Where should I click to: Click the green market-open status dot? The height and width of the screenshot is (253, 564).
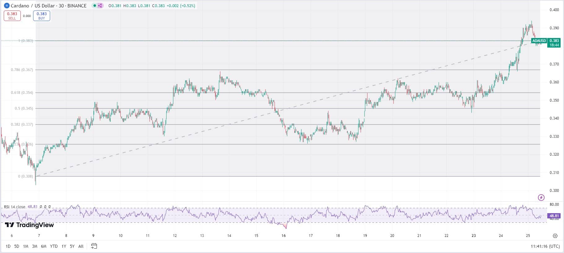click(x=95, y=6)
